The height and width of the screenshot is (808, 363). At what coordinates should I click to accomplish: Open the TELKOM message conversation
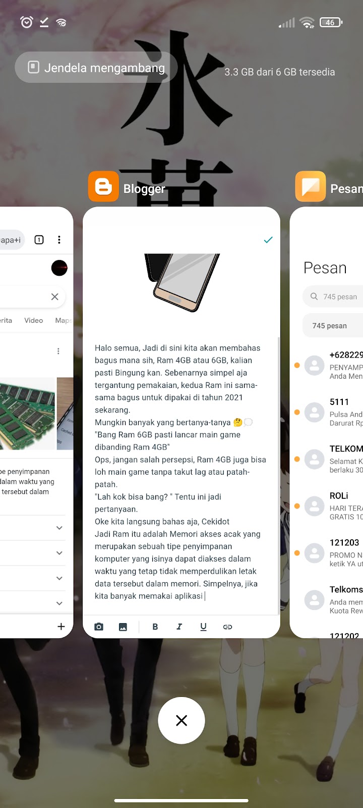pyautogui.click(x=328, y=459)
